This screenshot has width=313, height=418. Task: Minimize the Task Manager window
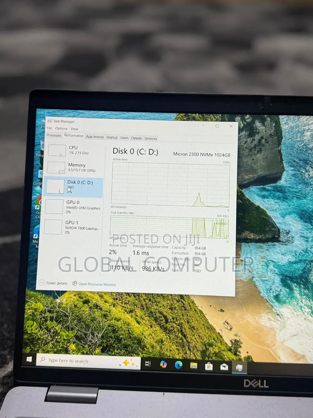tap(204, 125)
